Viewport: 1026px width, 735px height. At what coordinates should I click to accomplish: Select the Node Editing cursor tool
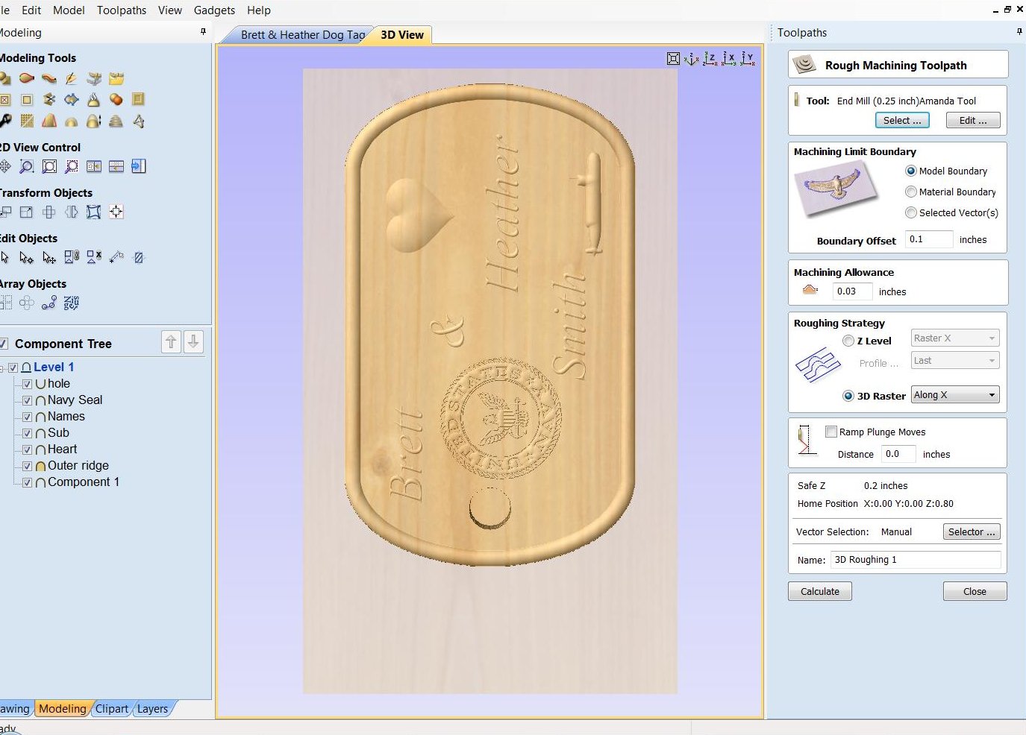(27, 257)
